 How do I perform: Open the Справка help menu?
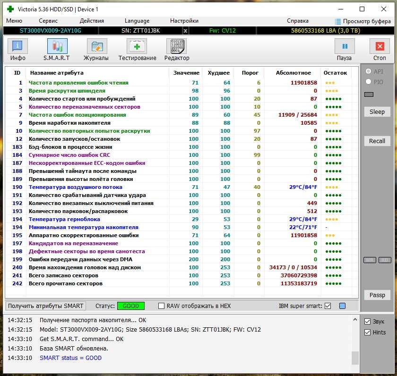(x=297, y=21)
